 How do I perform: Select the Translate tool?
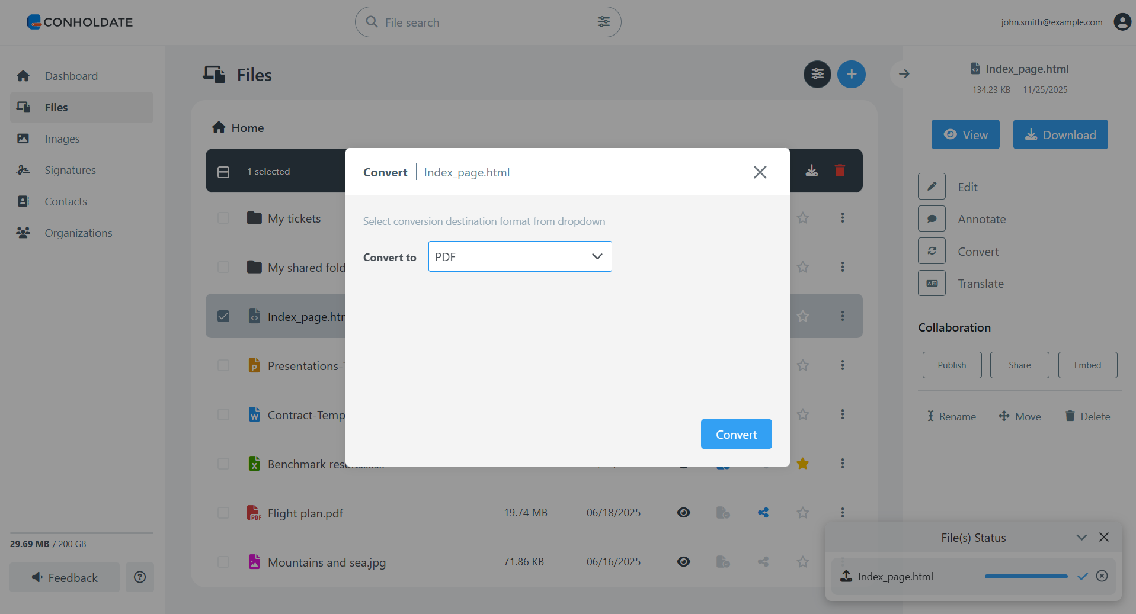click(x=931, y=283)
